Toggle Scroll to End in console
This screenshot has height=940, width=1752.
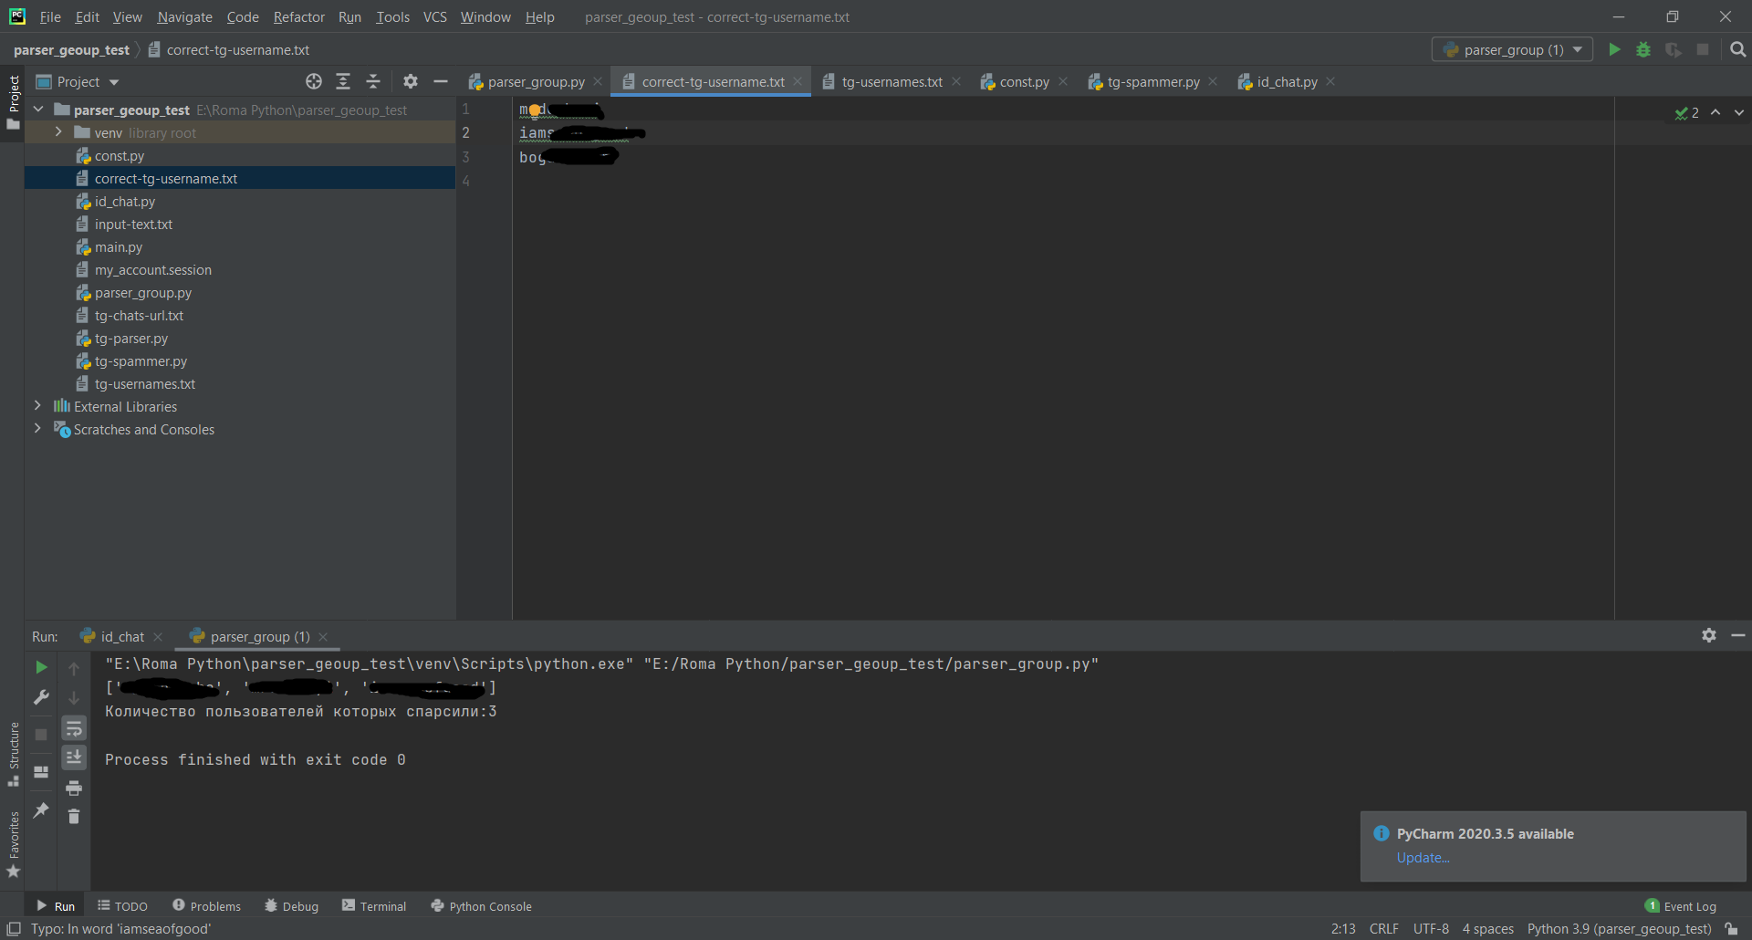74,757
